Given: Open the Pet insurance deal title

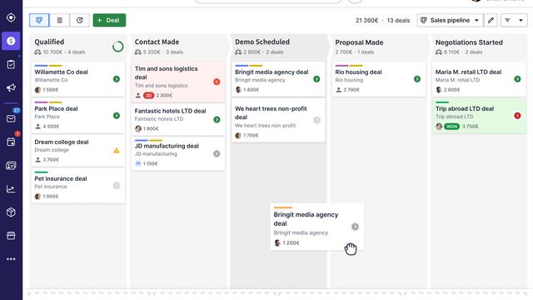Looking at the screenshot, I should coord(61,178).
